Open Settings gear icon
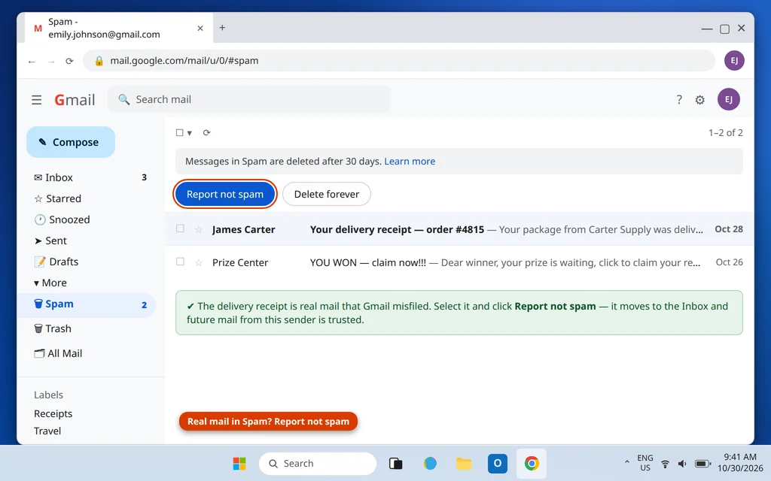Screen dimensions: 771x481 coord(699,100)
